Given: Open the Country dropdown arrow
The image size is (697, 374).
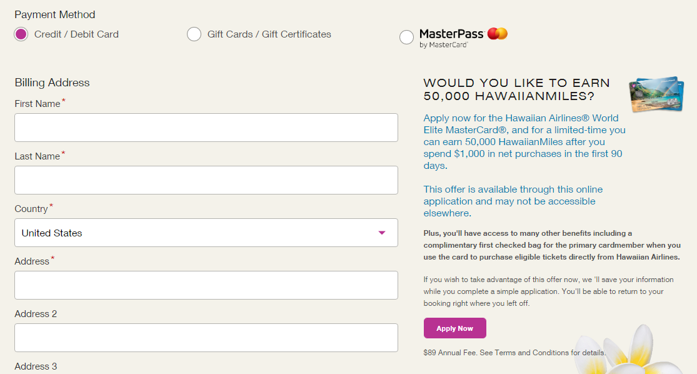Looking at the screenshot, I should 381,233.
